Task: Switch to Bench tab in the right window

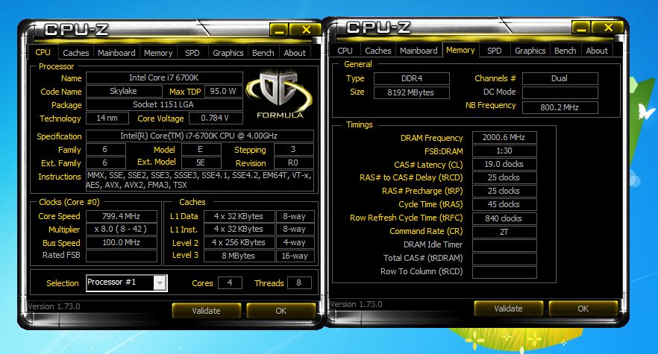Action: coord(565,51)
